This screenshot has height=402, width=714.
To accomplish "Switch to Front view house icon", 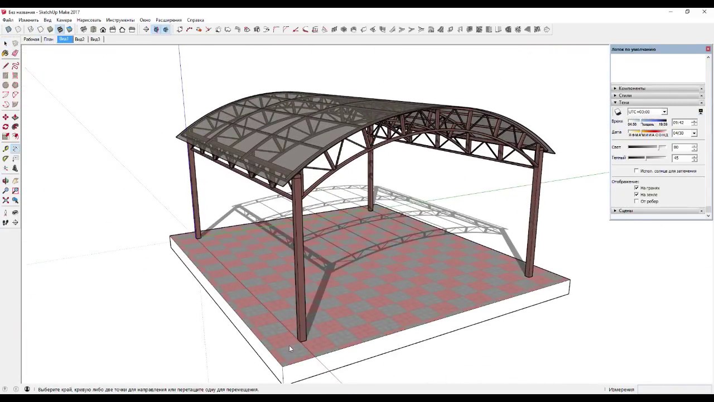I will (x=103, y=29).
